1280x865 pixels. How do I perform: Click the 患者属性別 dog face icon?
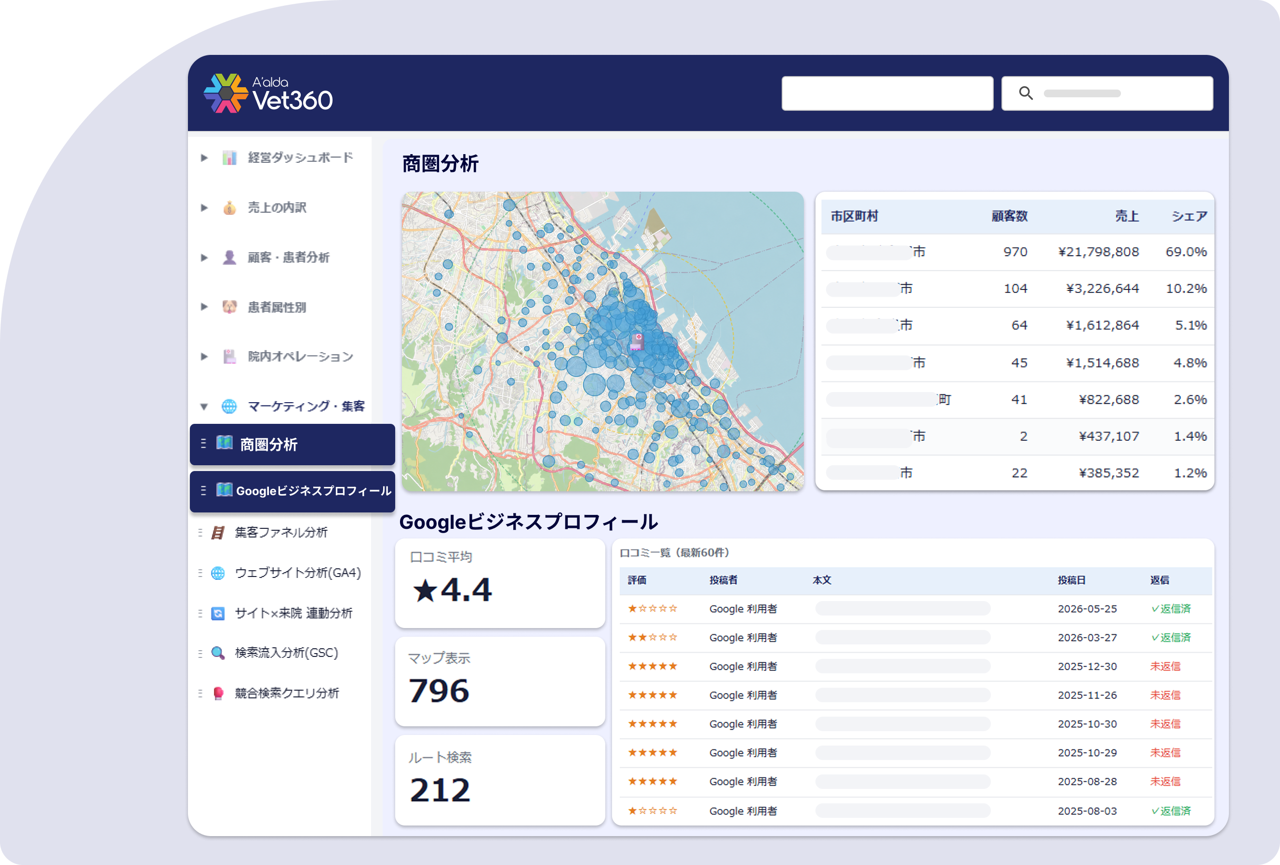tap(230, 307)
